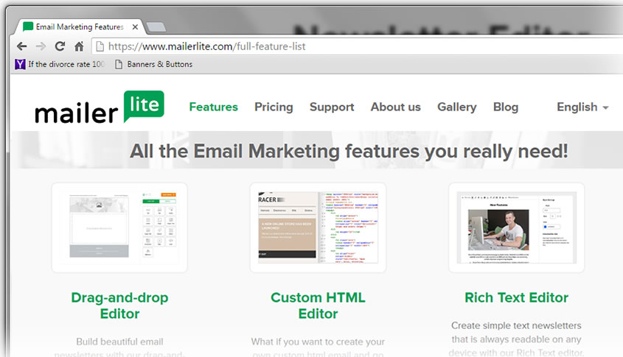The height and width of the screenshot is (357, 623).
Task: Click the Drag-and-drop Editor thumbnail
Action: pyautogui.click(x=119, y=227)
